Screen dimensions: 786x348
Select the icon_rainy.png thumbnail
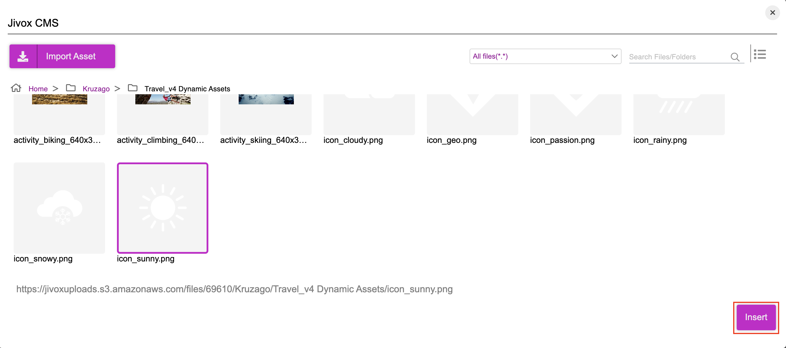[x=679, y=115]
